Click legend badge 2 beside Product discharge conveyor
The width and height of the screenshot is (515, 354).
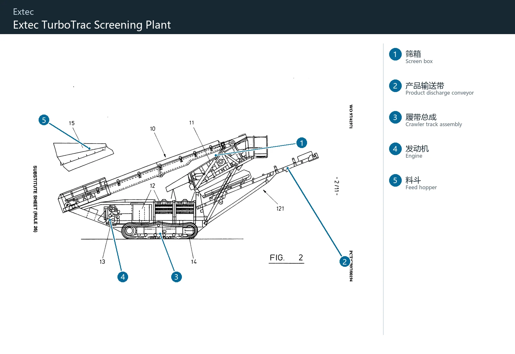pyautogui.click(x=395, y=86)
